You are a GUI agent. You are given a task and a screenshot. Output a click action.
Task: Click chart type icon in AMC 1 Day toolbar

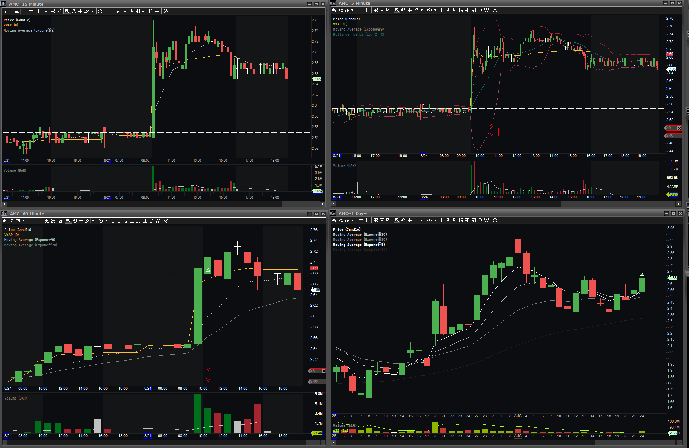[x=334, y=220]
